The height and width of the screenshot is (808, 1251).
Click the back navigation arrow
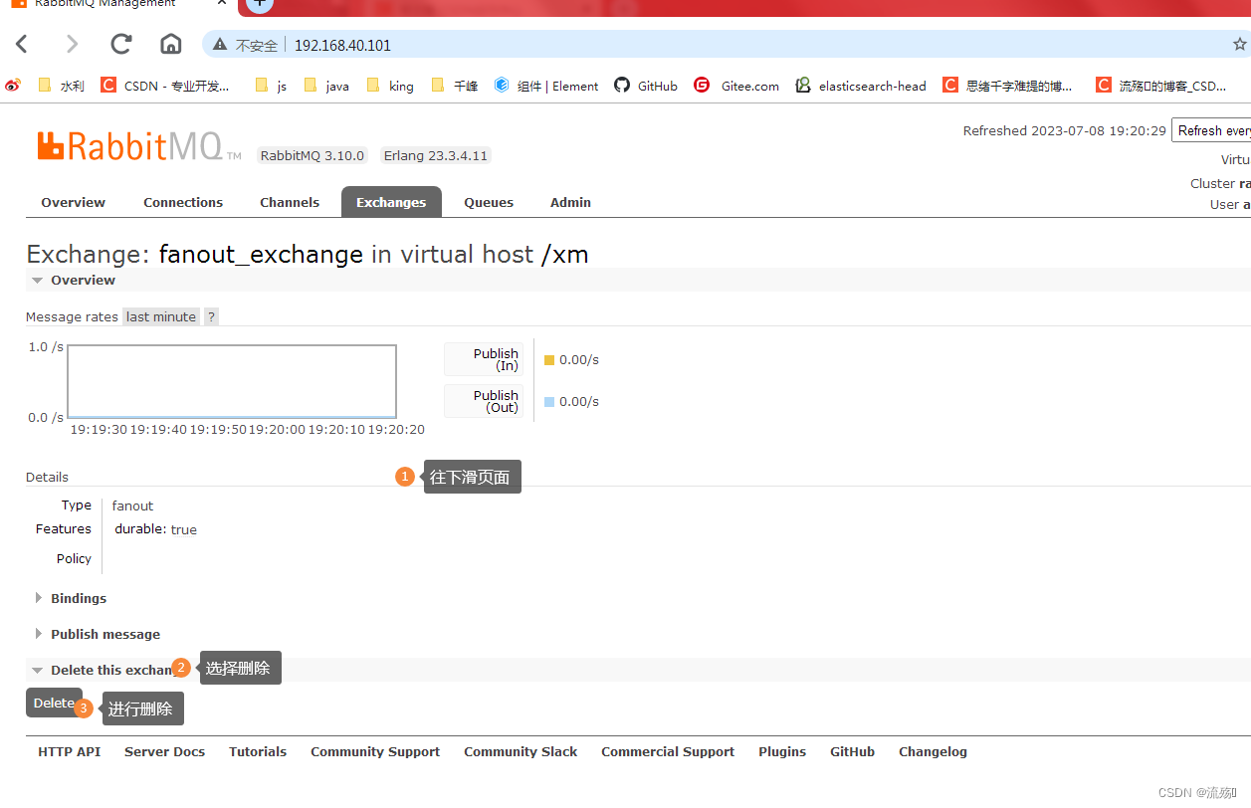pyautogui.click(x=22, y=44)
